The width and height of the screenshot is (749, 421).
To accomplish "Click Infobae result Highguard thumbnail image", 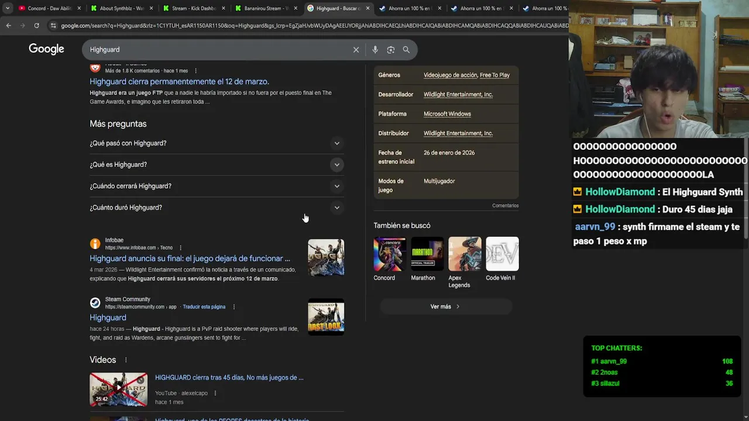I will tap(326, 257).
